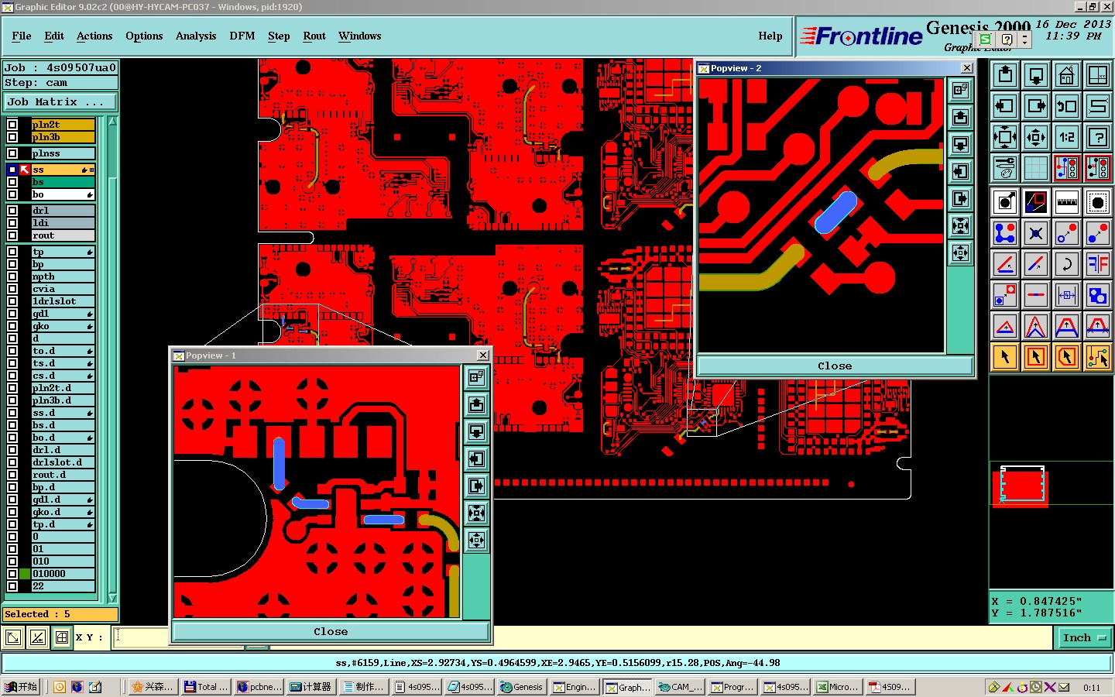
Task: Toggle the checkbox for layer drl
Action: point(12,211)
